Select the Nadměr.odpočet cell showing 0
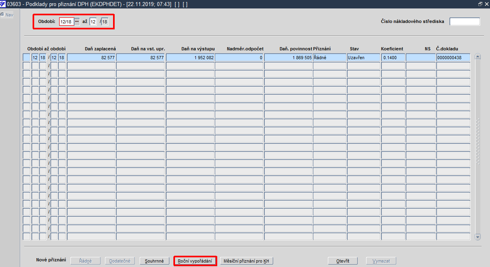 (x=239, y=58)
